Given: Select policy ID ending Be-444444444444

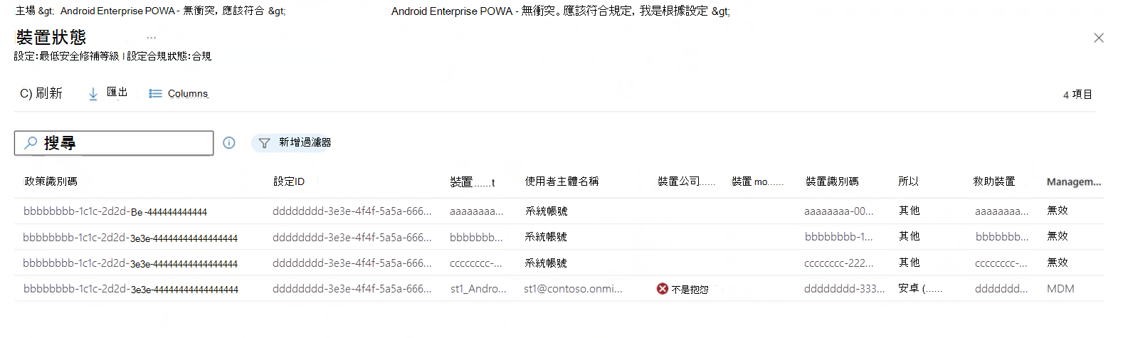Looking at the screenshot, I should click(115, 211).
